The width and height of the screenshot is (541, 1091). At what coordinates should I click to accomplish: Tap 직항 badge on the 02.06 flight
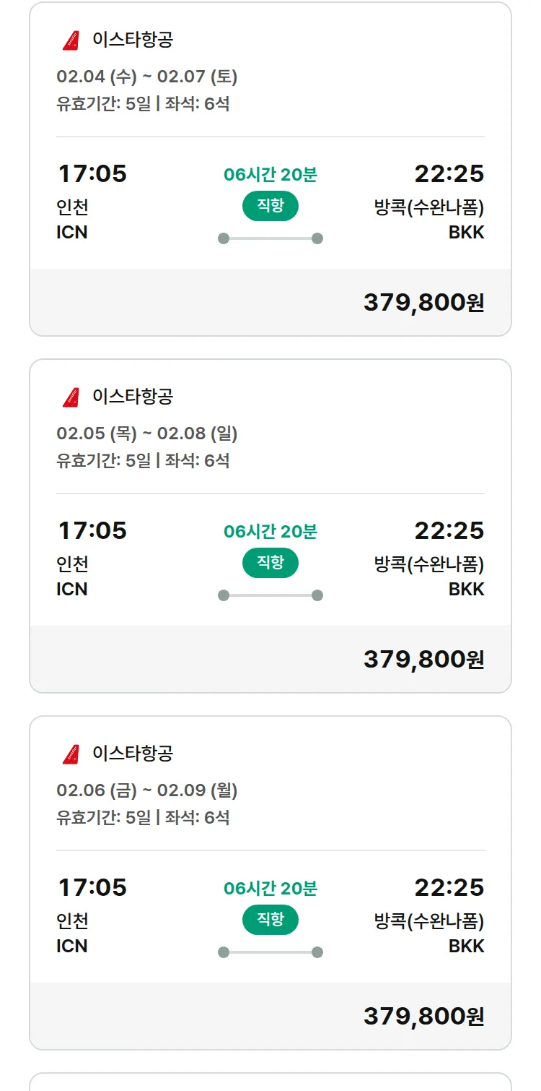(x=270, y=920)
